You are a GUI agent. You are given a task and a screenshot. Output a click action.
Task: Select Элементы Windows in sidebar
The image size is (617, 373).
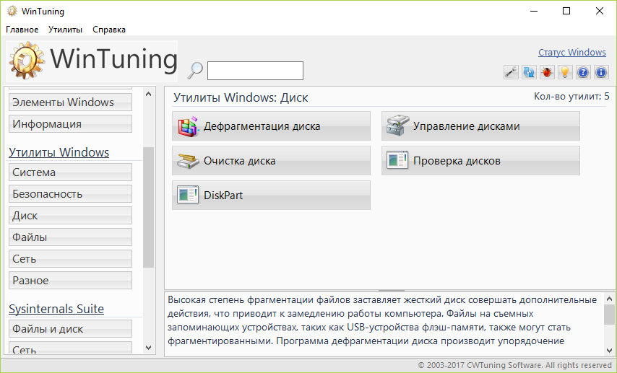click(70, 102)
